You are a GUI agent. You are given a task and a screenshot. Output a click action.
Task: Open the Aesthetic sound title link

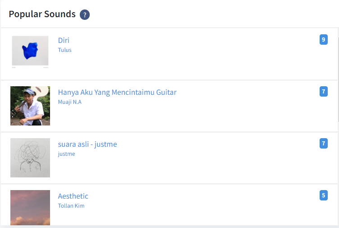pos(73,196)
